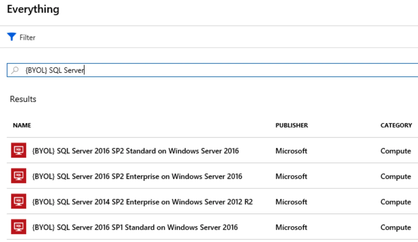Screen dimensions: 418x242
Task: Sort results by PUBLISHER column header
Action: 292,125
